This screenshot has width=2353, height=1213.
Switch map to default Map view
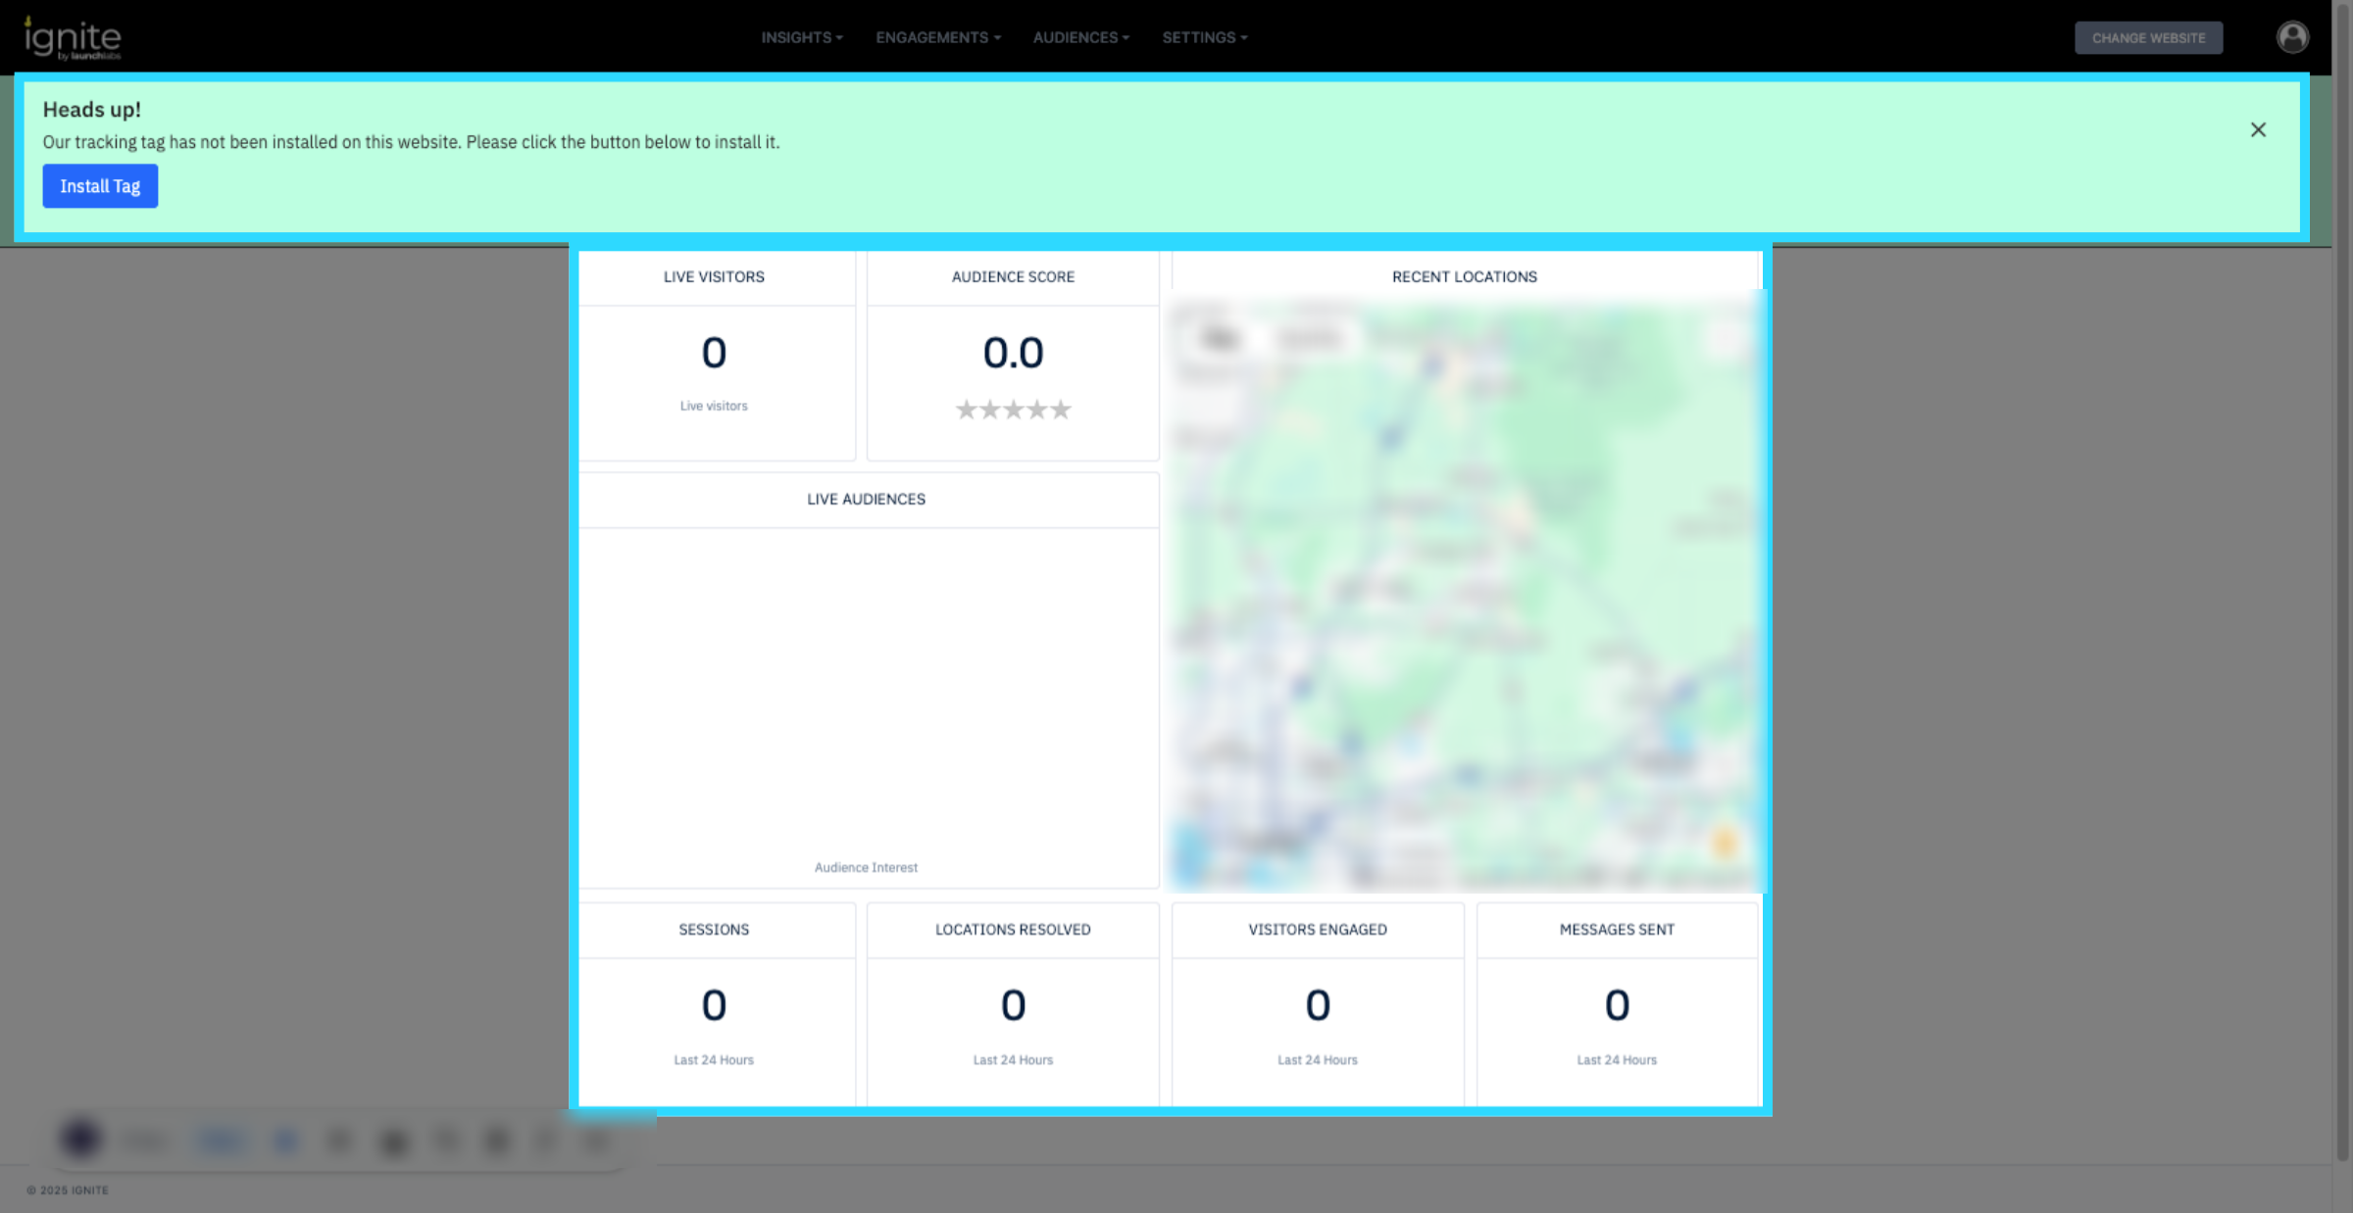coord(1220,339)
